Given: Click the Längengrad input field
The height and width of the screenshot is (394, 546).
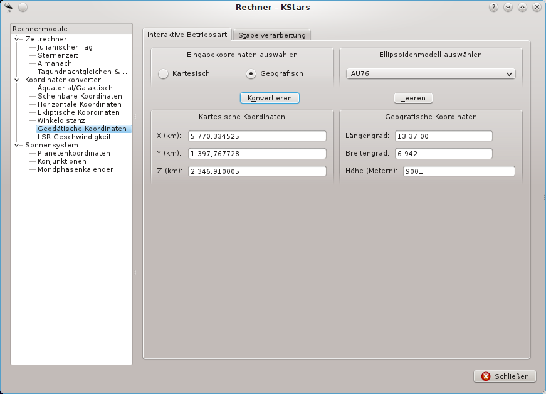Looking at the screenshot, I should tap(443, 136).
